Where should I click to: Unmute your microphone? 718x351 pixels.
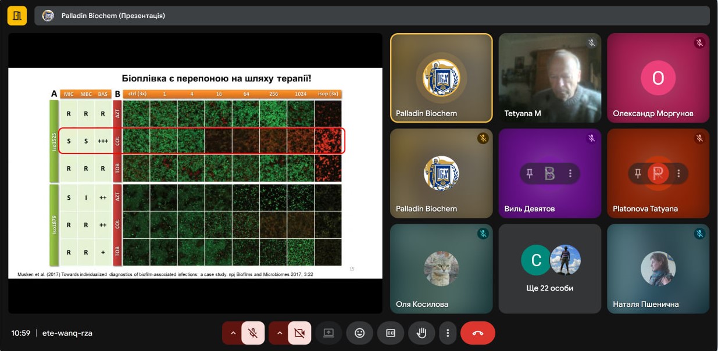[253, 333]
